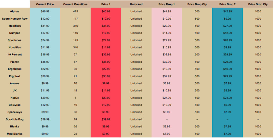Image resolution: width=273 pixels, height=138 pixels.
Task: Click the NorDe Price 1 red cell $29.99
Action: point(106,98)
